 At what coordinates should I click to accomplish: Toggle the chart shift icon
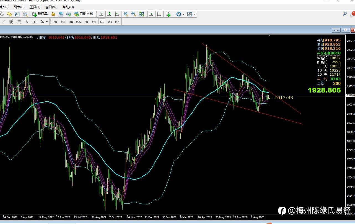coord(159,14)
